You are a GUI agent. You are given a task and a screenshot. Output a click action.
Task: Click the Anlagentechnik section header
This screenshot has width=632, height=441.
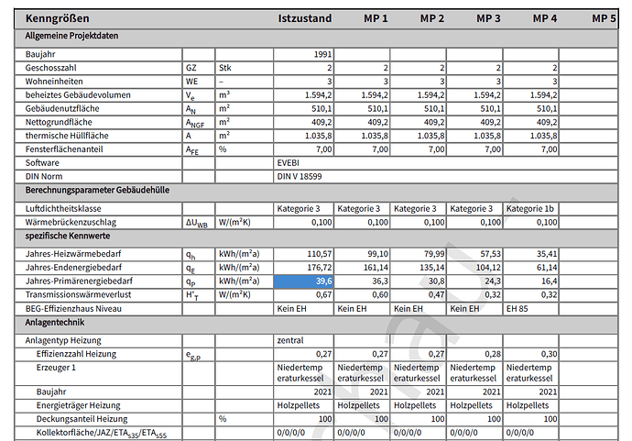55,323
